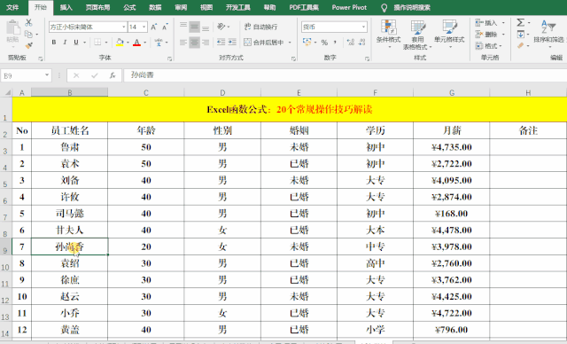
Task: Open number group dialog launcher
Action: (367, 59)
